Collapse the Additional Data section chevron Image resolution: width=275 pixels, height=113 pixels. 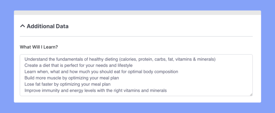(23, 26)
